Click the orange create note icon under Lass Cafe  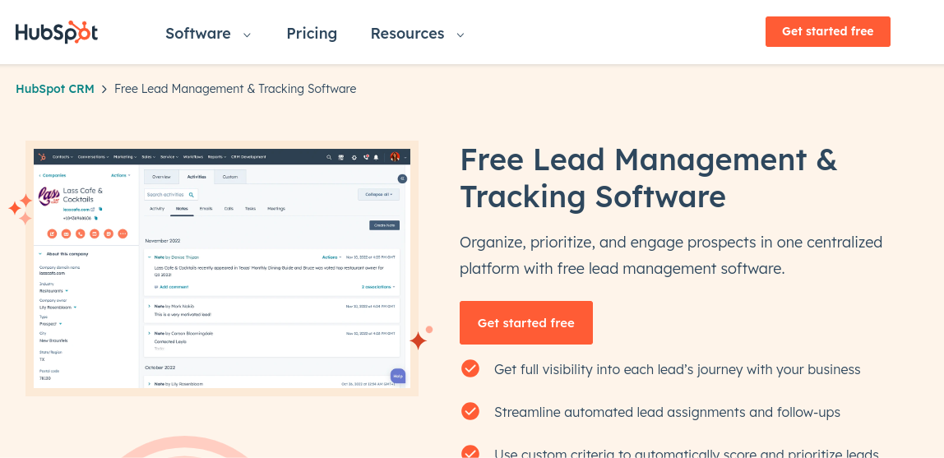point(53,234)
